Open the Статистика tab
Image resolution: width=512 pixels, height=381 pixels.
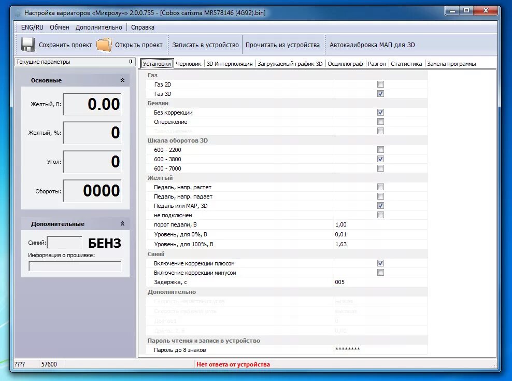coord(406,64)
